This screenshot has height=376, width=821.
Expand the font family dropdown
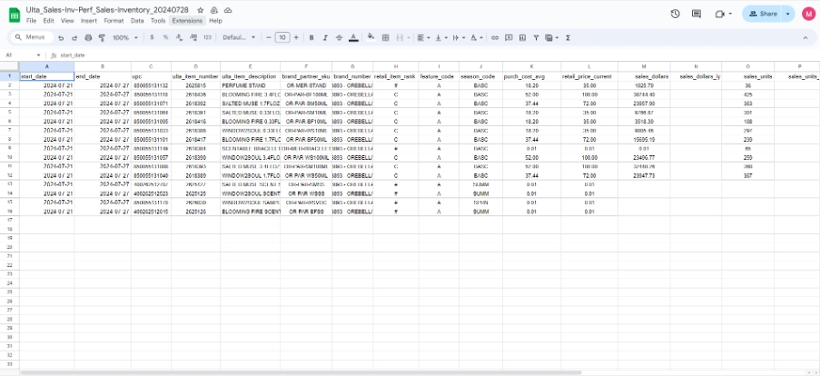(x=240, y=37)
